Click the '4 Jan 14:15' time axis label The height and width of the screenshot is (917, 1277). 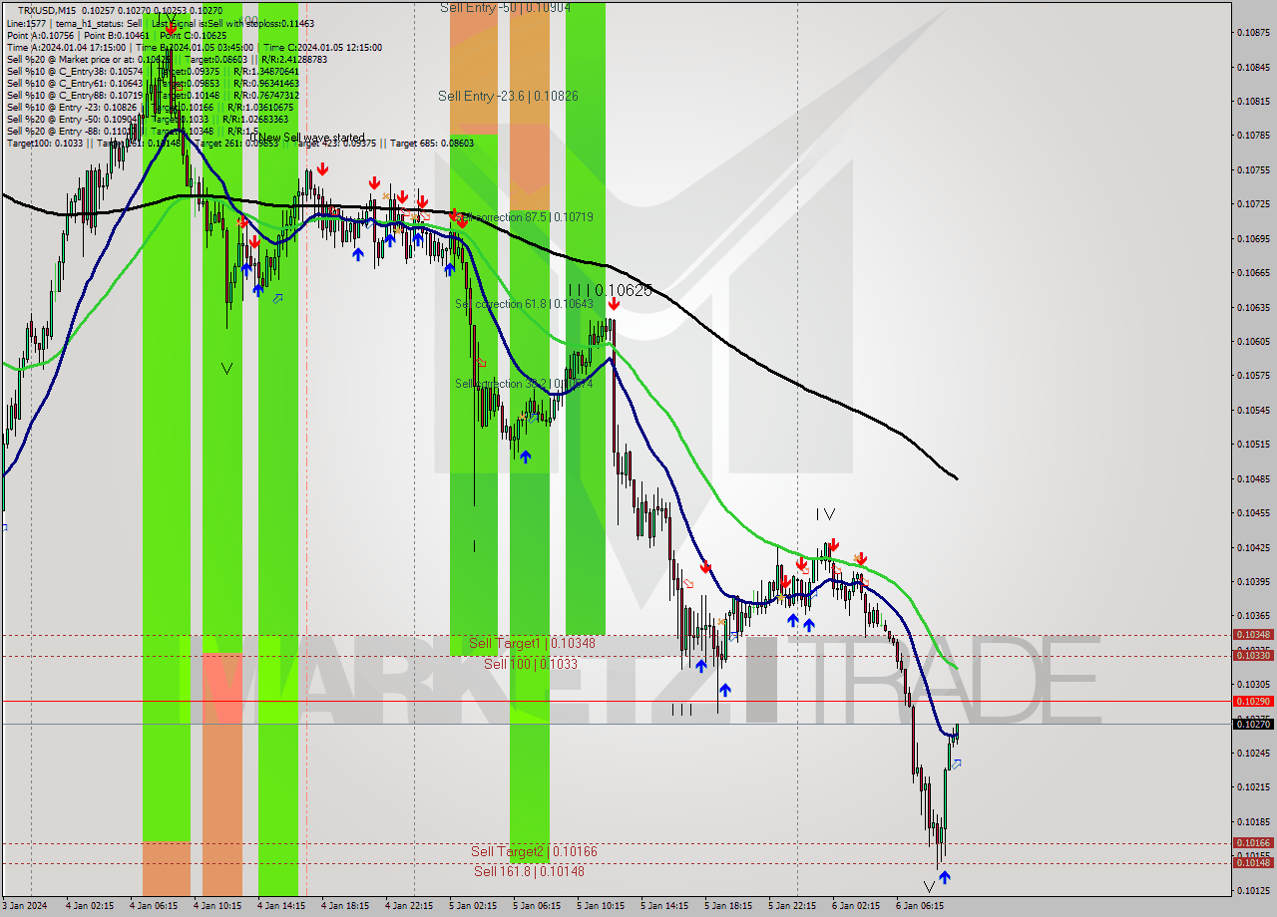282,906
